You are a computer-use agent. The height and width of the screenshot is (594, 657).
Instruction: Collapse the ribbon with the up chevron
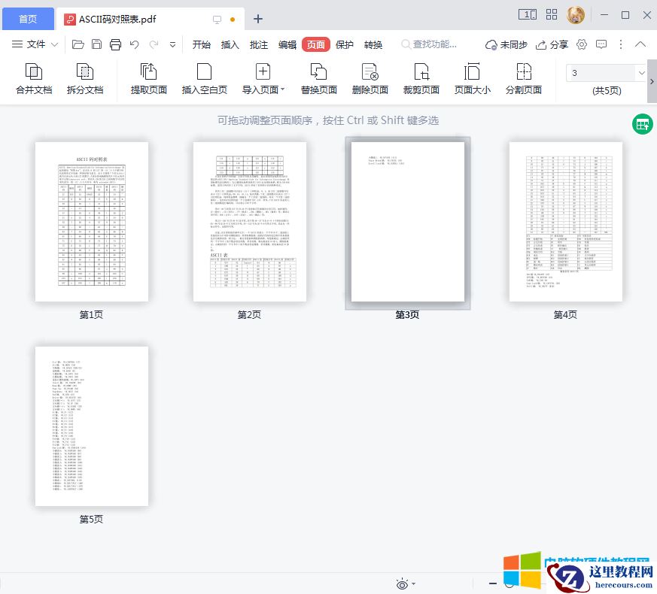(640, 44)
